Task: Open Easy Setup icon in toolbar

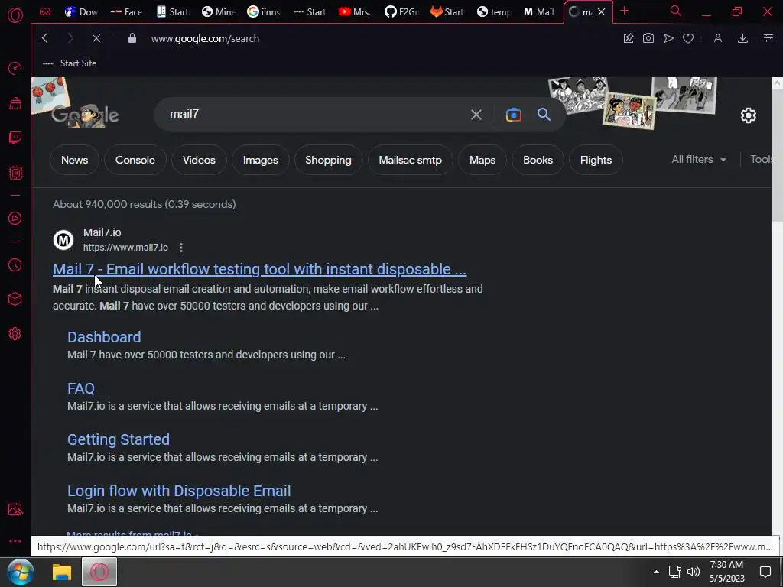Action: pos(768,38)
